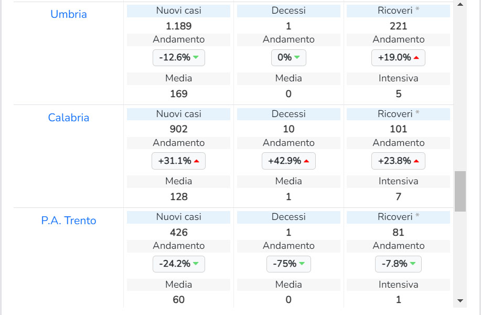Click Calabria hospitalizations +23.8% trend badge
The image size is (481, 315).
click(x=398, y=161)
